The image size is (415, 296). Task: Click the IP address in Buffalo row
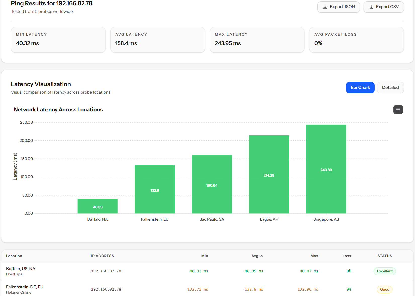pyautogui.click(x=106, y=271)
